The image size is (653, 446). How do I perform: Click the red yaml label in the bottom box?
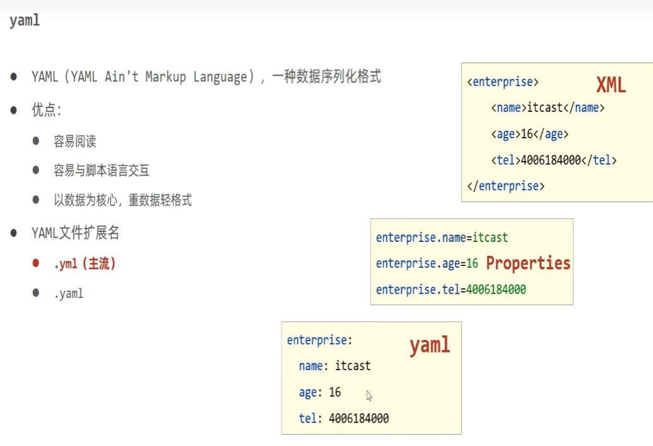click(x=429, y=345)
